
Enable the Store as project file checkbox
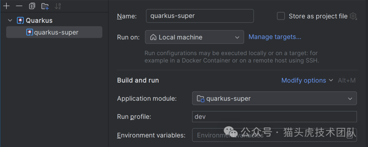(281, 16)
